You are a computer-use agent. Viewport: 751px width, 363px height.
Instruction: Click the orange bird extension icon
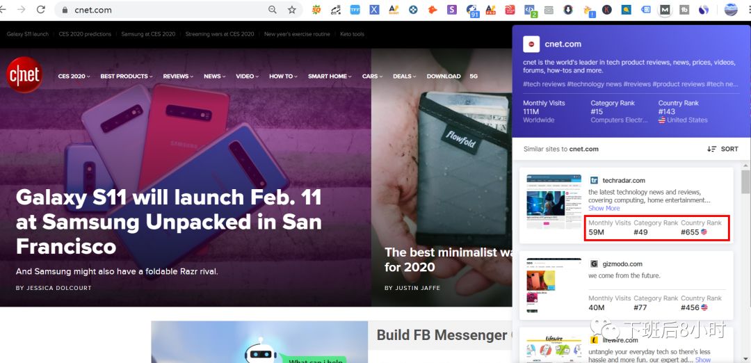[433, 10]
